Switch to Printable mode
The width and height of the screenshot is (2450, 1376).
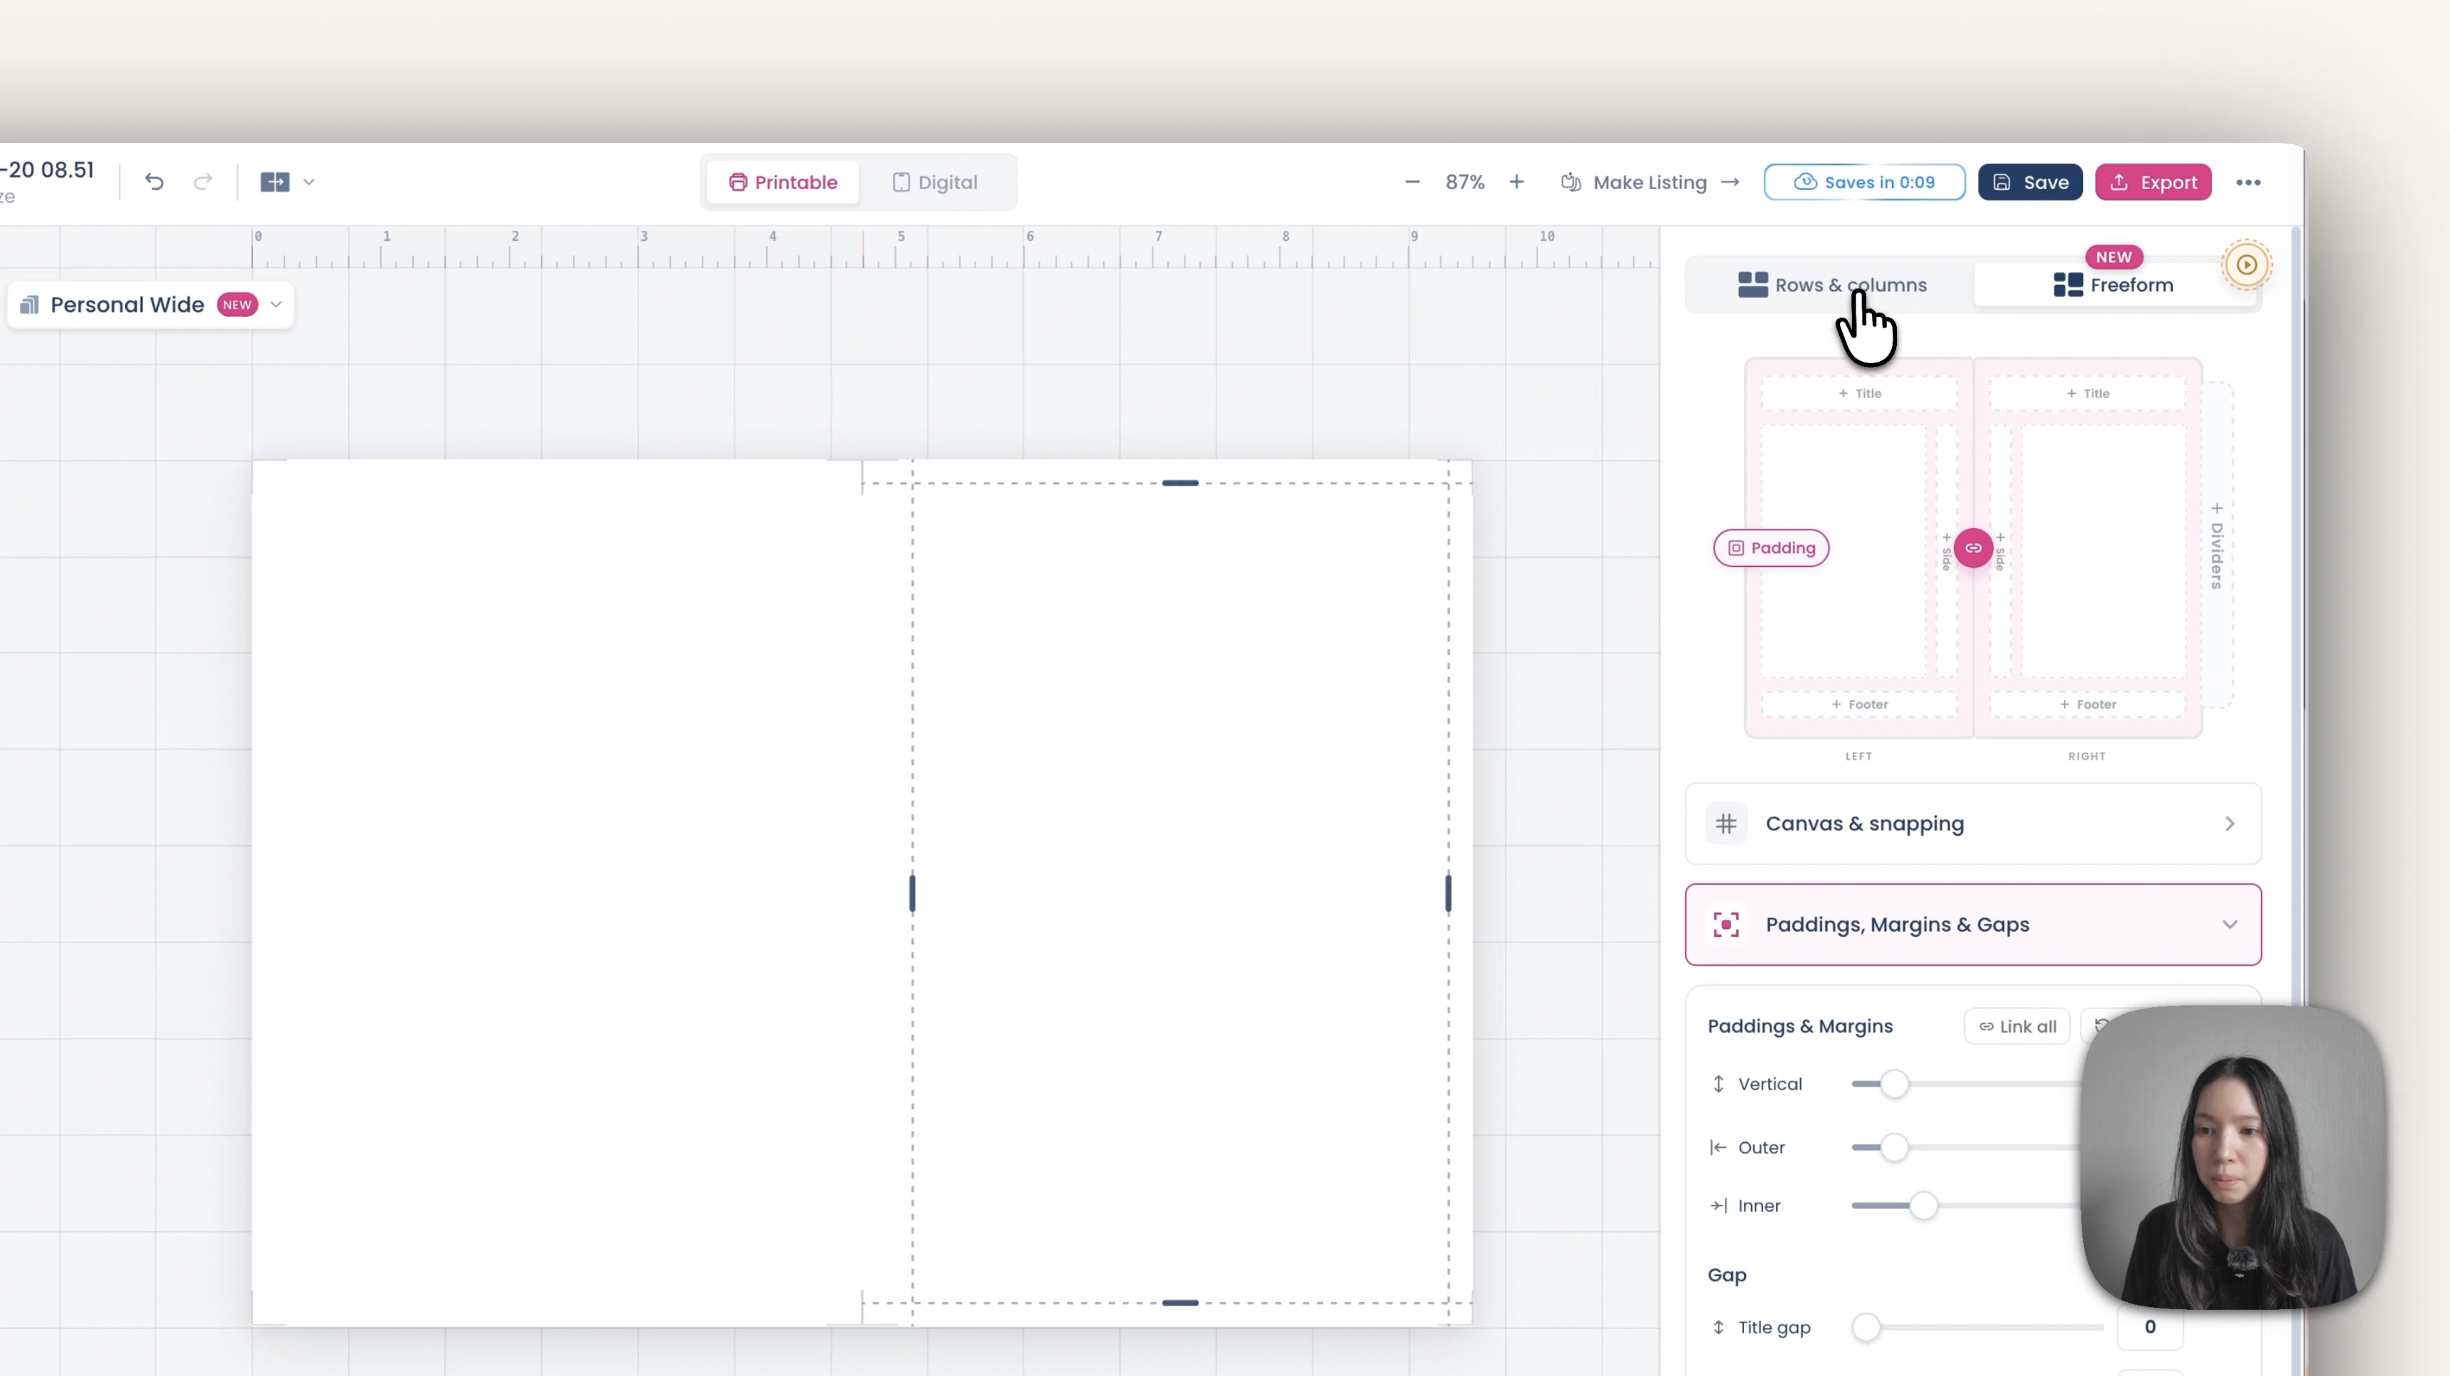(783, 183)
